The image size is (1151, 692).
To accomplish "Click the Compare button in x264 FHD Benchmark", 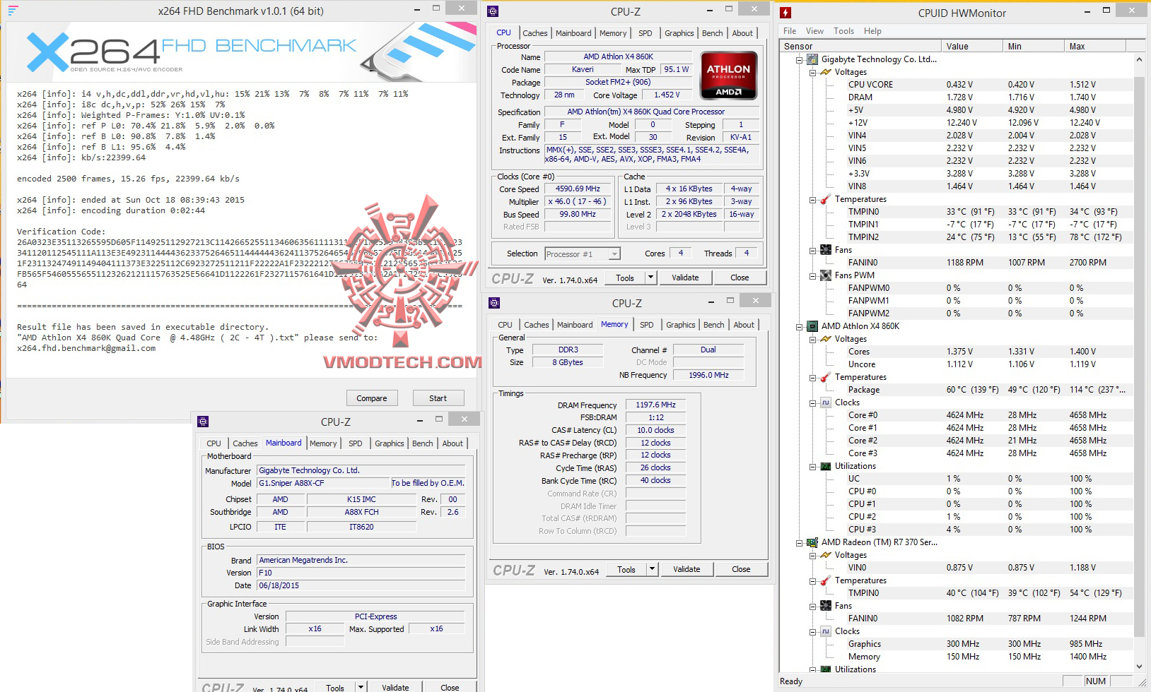I will coord(372,398).
